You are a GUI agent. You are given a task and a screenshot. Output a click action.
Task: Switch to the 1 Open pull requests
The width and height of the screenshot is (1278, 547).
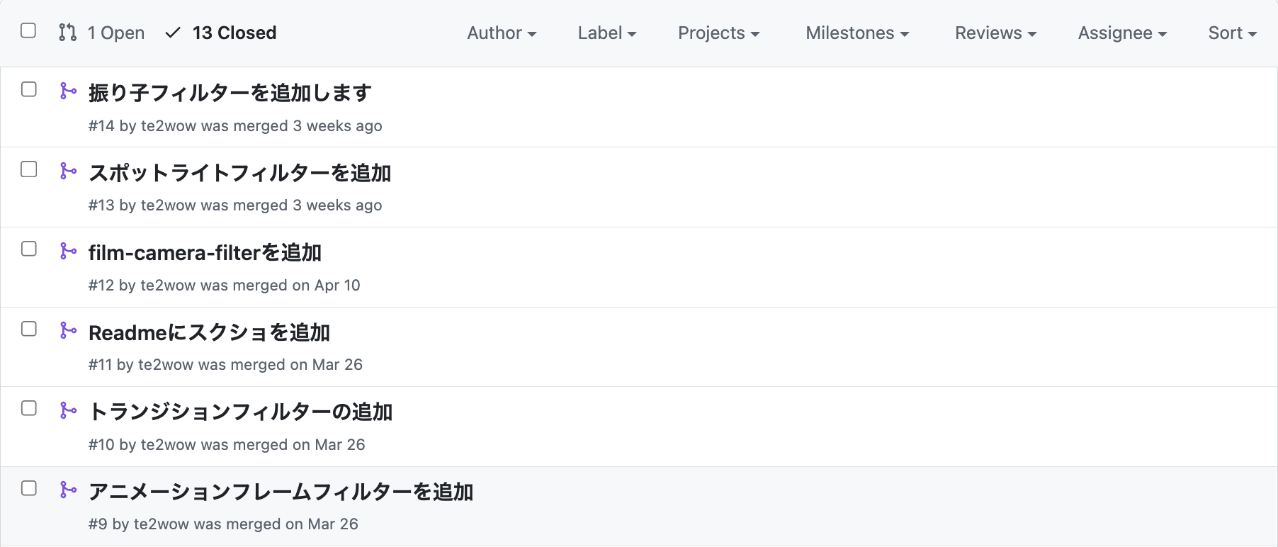pyautogui.click(x=115, y=33)
